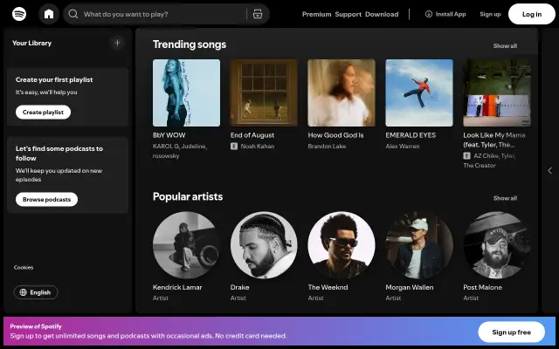Open the Home icon button
Screen dimensions: 559x349
pyautogui.click(x=49, y=14)
